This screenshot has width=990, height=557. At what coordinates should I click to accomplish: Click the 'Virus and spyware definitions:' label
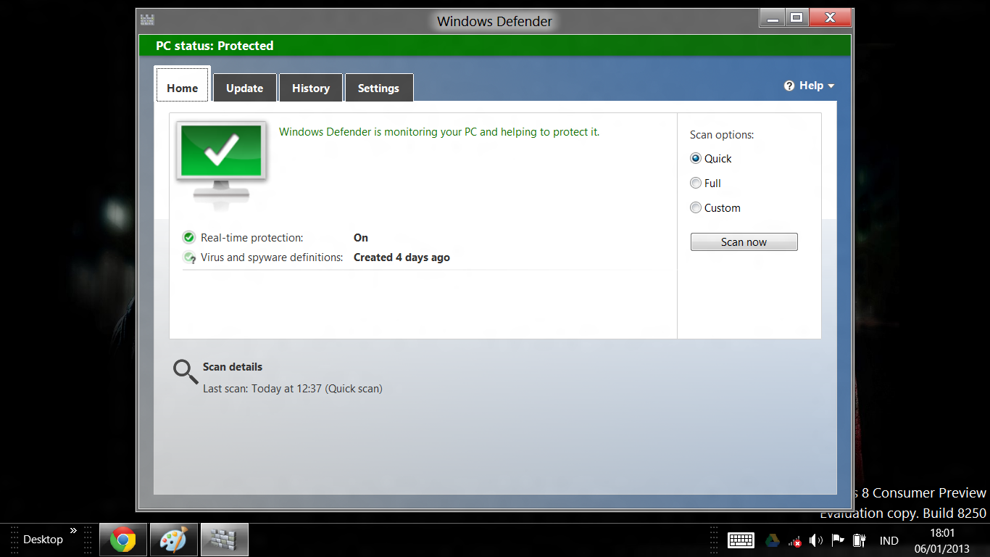point(272,257)
